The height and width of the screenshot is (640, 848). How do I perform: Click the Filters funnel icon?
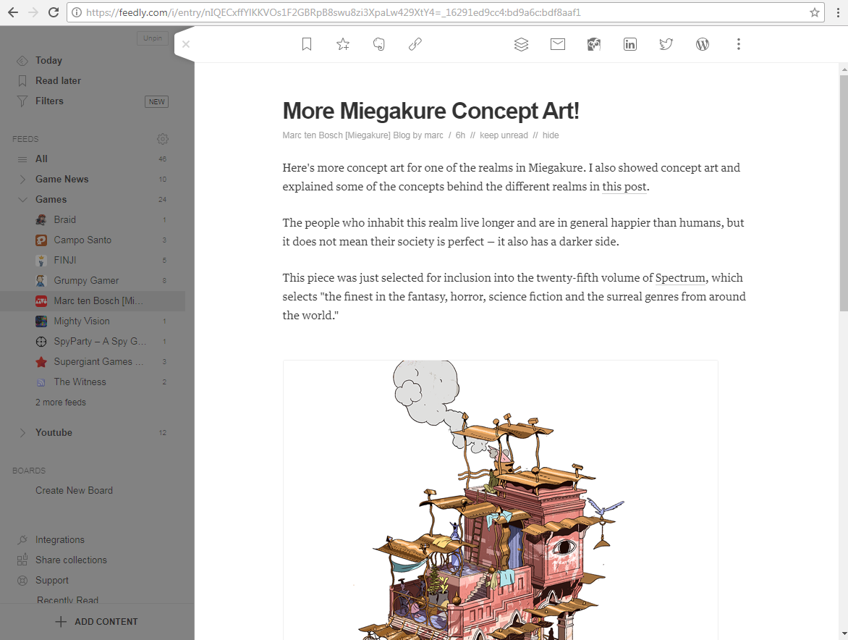[22, 101]
